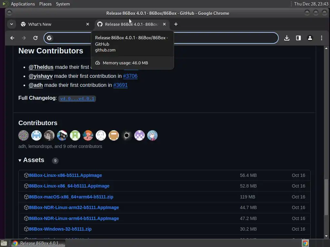Open the Chrome three-dot menu
The image size is (330, 247).
[321, 38]
